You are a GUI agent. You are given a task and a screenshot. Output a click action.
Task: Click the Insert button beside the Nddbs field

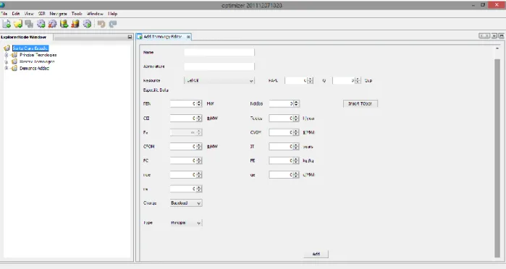tap(360, 103)
